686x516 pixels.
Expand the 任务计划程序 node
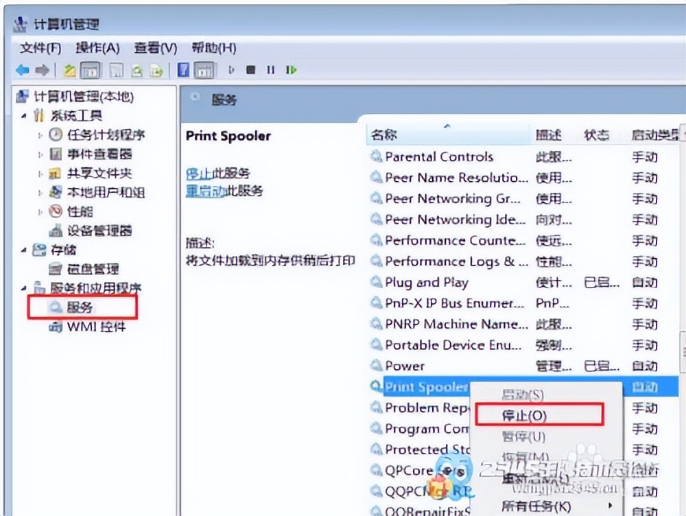coord(40,135)
